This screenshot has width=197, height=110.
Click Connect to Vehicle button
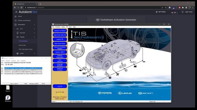coord(60,31)
